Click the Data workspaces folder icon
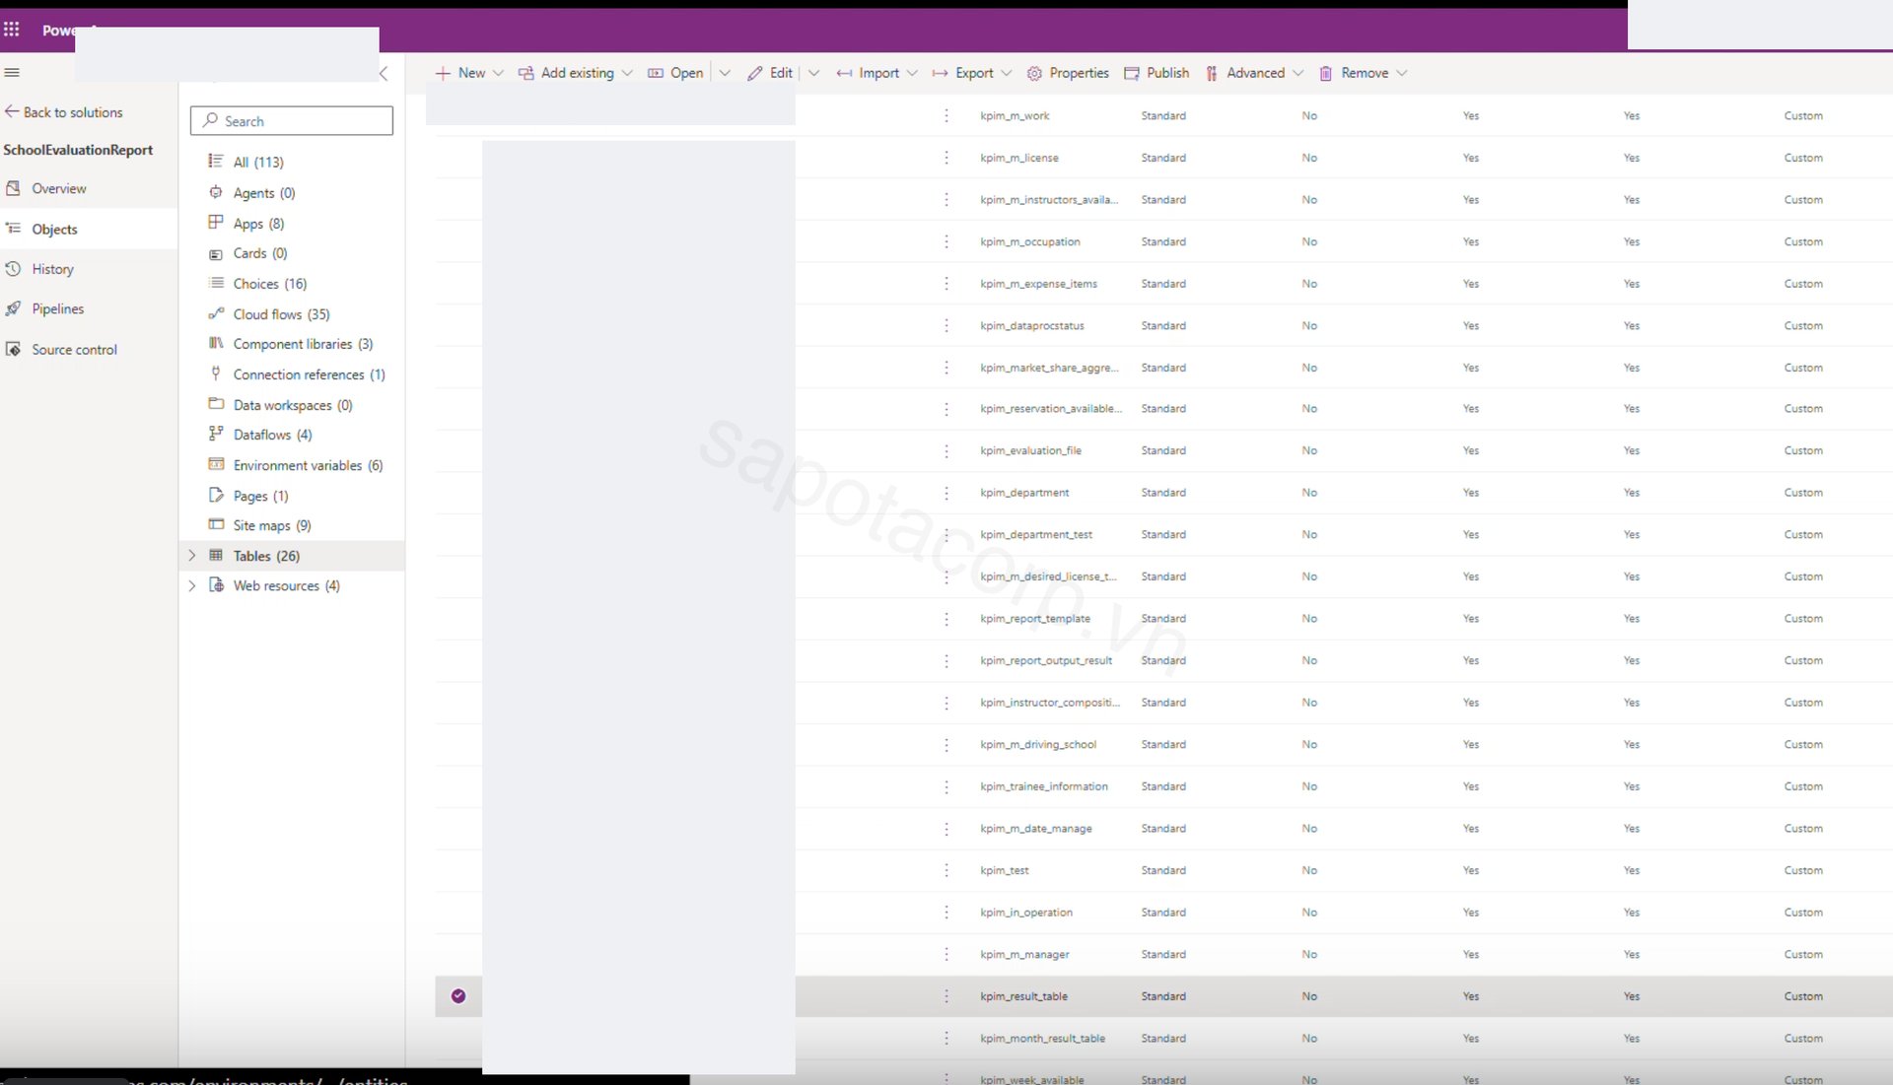This screenshot has width=1893, height=1085. point(216,404)
